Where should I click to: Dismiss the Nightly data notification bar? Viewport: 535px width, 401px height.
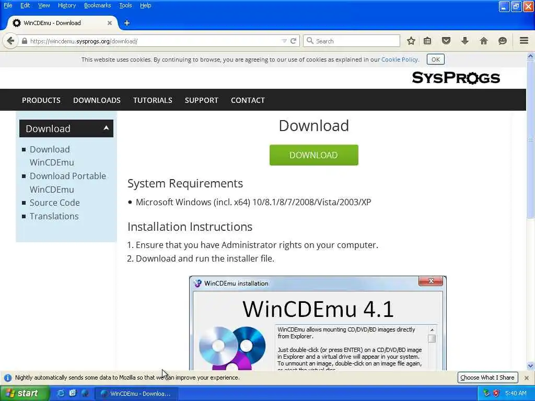(527, 378)
